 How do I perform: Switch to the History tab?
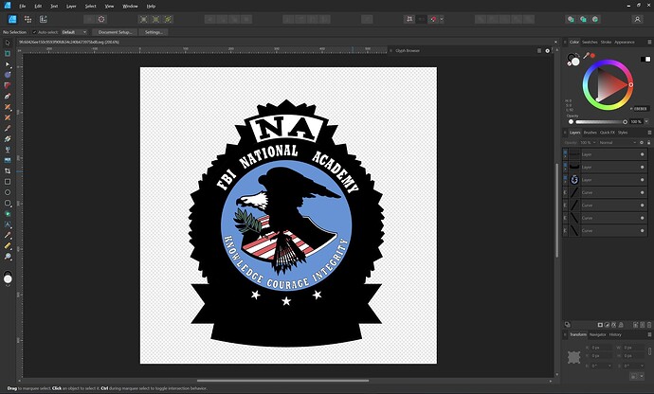pos(615,334)
